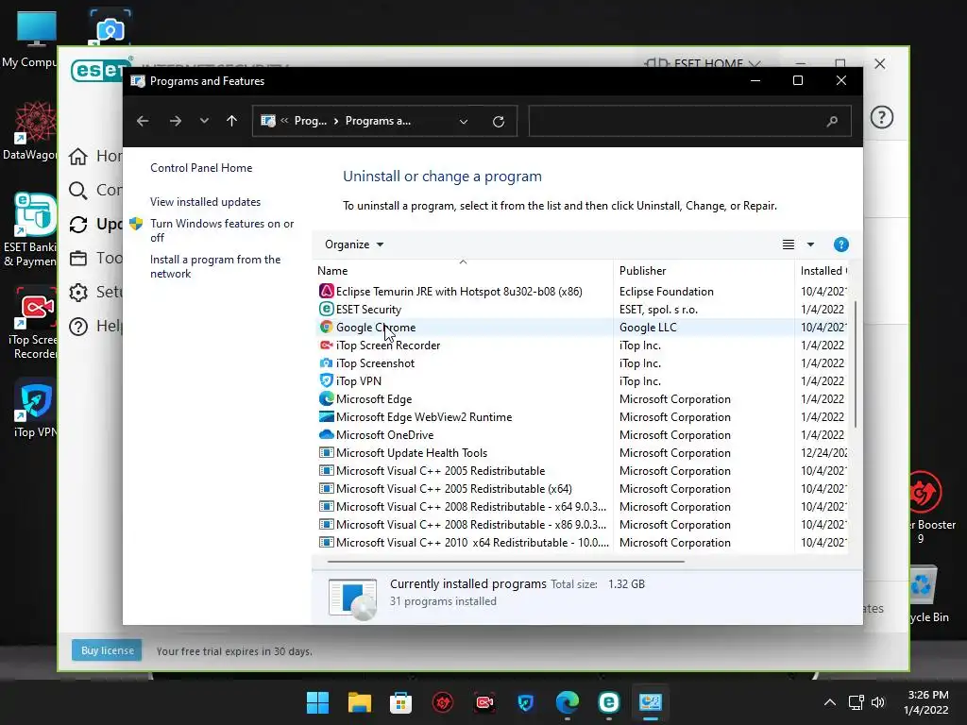The image size is (967, 725).
Task: Go up one level in Control Panel
Action: click(232, 121)
